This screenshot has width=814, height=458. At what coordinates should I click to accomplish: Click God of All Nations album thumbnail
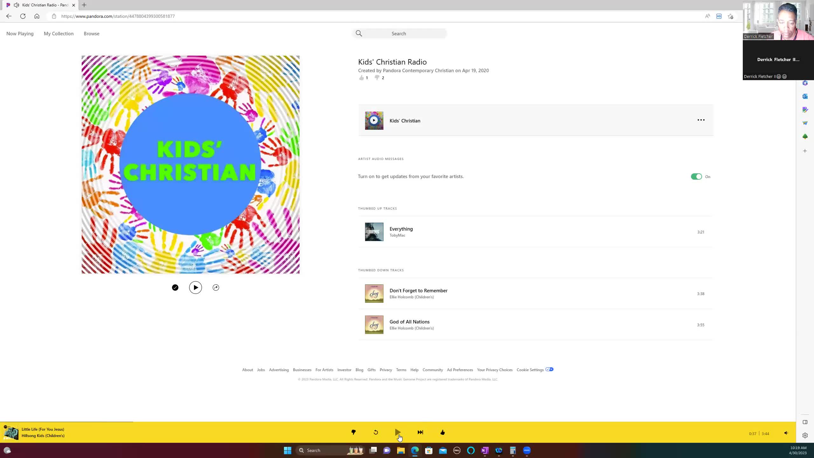[x=374, y=325]
